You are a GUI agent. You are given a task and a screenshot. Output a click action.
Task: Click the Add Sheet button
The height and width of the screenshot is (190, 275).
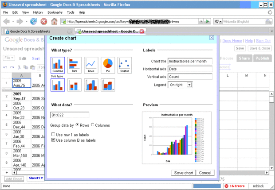(x=14, y=179)
